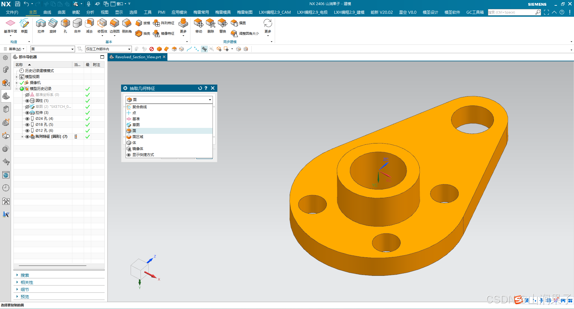Choose 复合曲线 from the type list
Viewport: 574px width, 309px height.
[169, 107]
